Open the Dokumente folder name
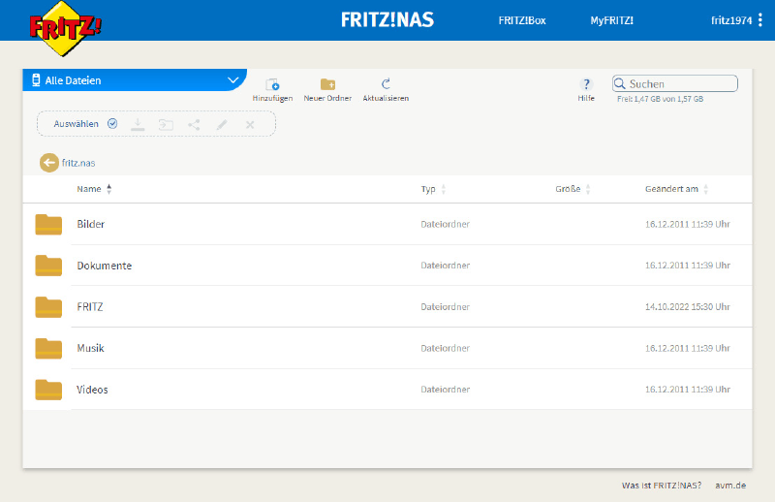This screenshot has width=775, height=502. tap(105, 266)
